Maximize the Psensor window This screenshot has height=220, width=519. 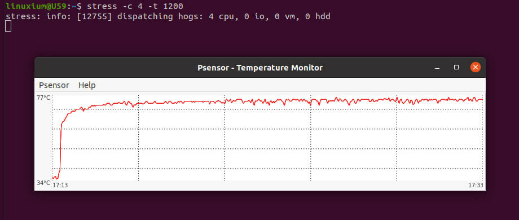456,67
